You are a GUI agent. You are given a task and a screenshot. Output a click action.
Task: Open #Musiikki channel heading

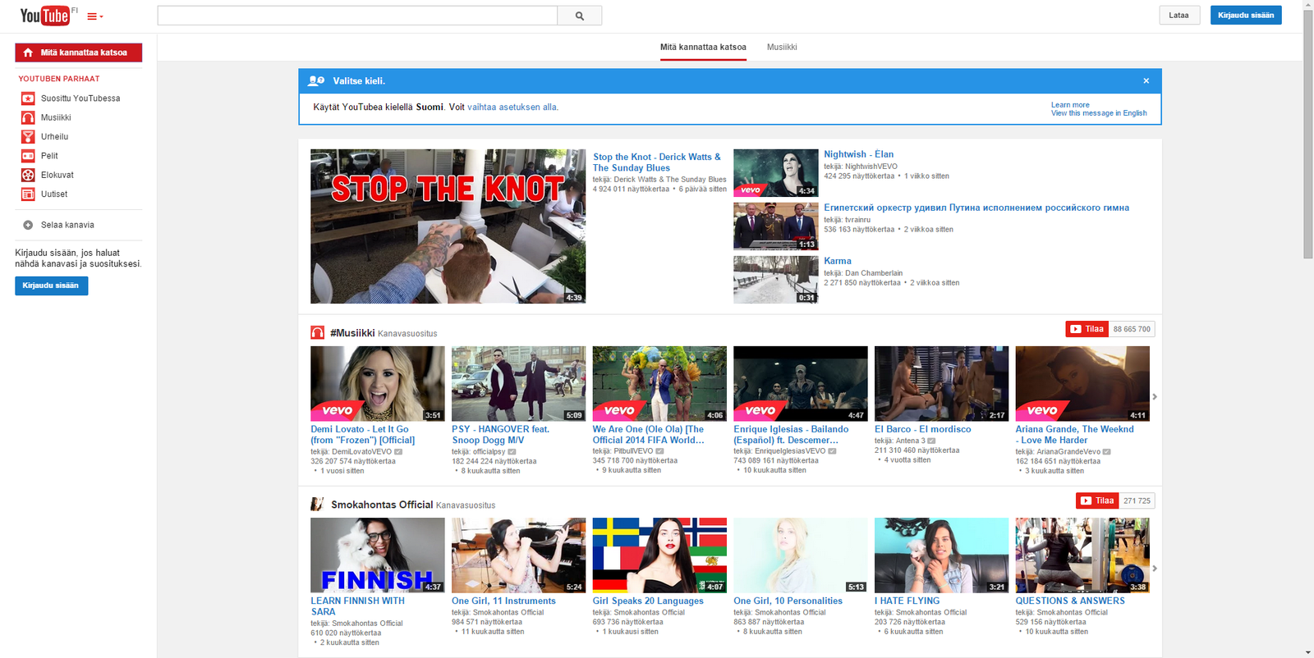352,333
